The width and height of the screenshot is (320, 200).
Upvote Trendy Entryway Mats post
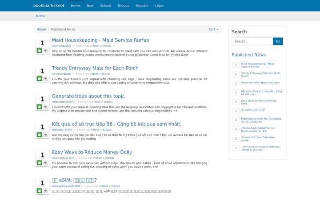click(x=40, y=79)
